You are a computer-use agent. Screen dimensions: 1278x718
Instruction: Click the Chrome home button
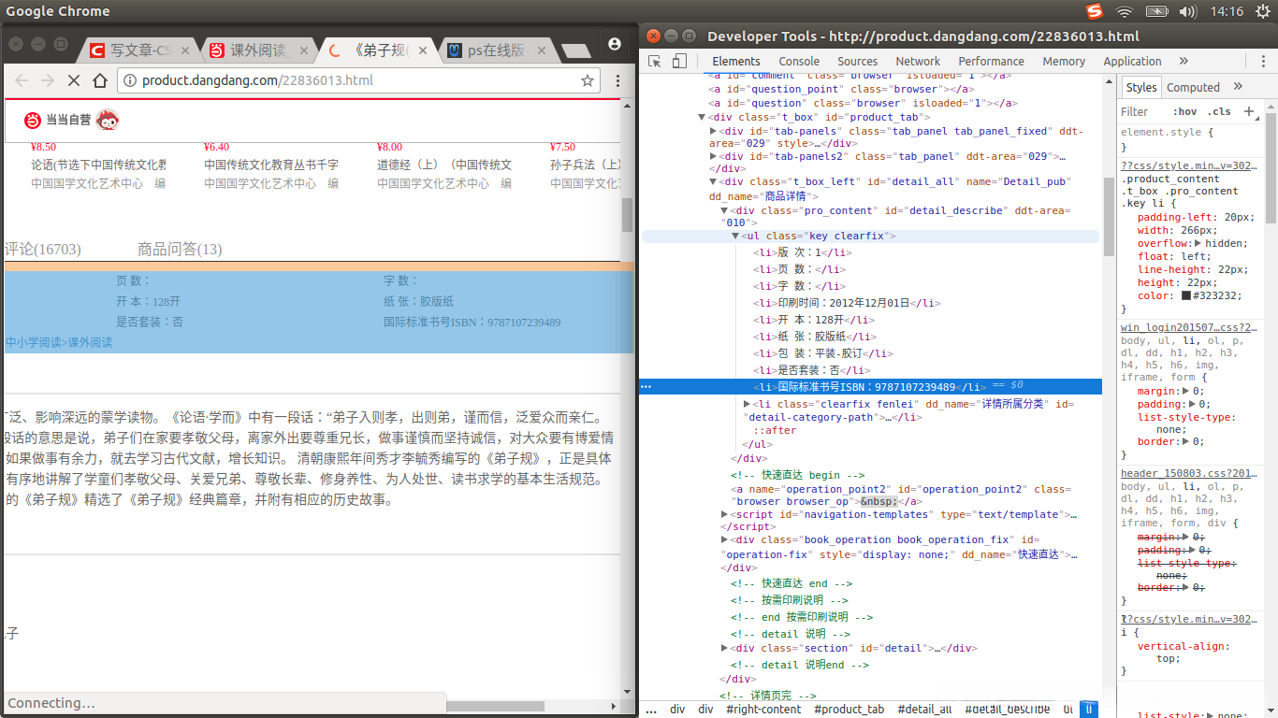100,80
